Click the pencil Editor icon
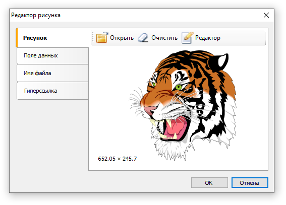 [x=187, y=37]
